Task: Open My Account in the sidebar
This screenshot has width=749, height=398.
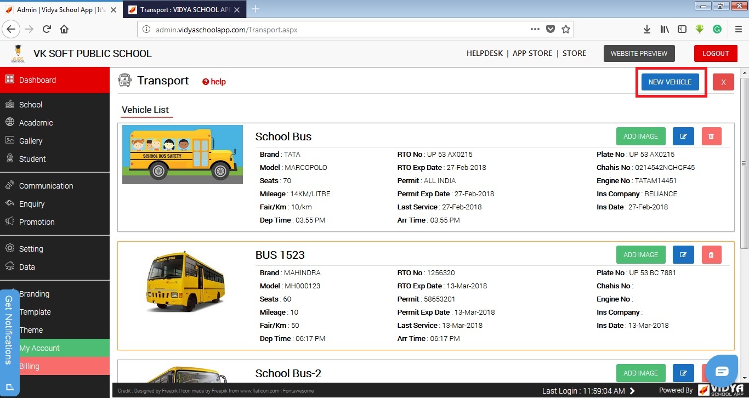Action: (55, 348)
